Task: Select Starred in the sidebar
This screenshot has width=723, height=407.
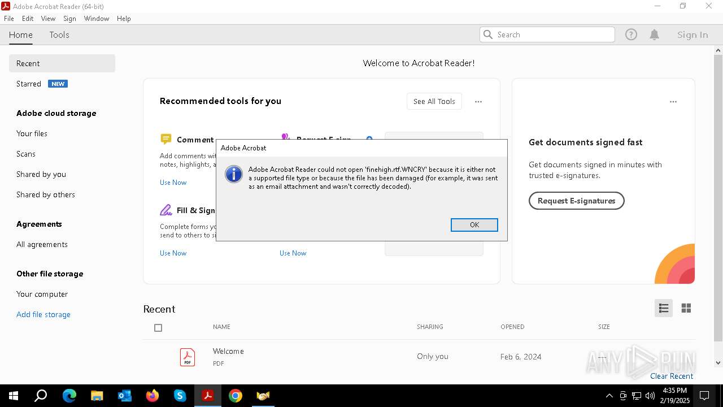Action: 29,84
